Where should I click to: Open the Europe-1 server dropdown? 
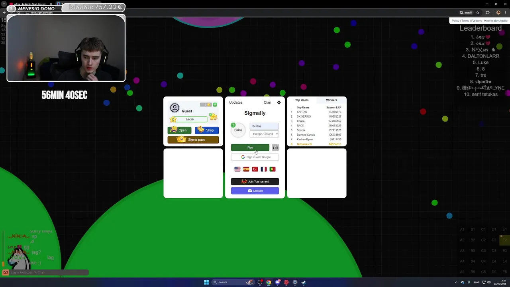(264, 134)
